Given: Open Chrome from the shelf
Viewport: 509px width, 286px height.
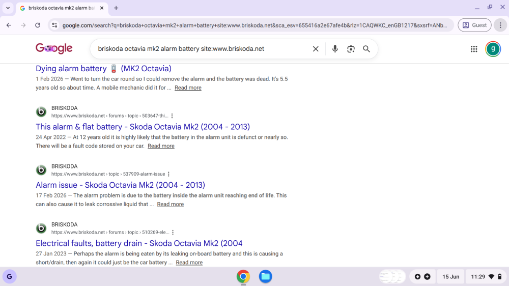Looking at the screenshot, I should coord(243,277).
